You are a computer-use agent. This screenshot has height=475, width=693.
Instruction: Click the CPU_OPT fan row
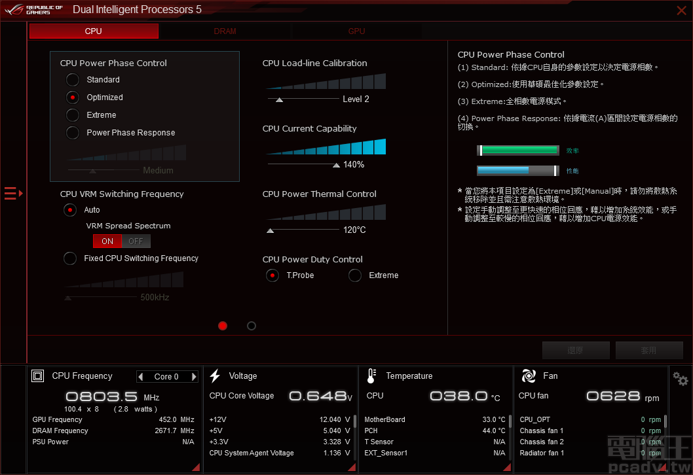click(590, 420)
